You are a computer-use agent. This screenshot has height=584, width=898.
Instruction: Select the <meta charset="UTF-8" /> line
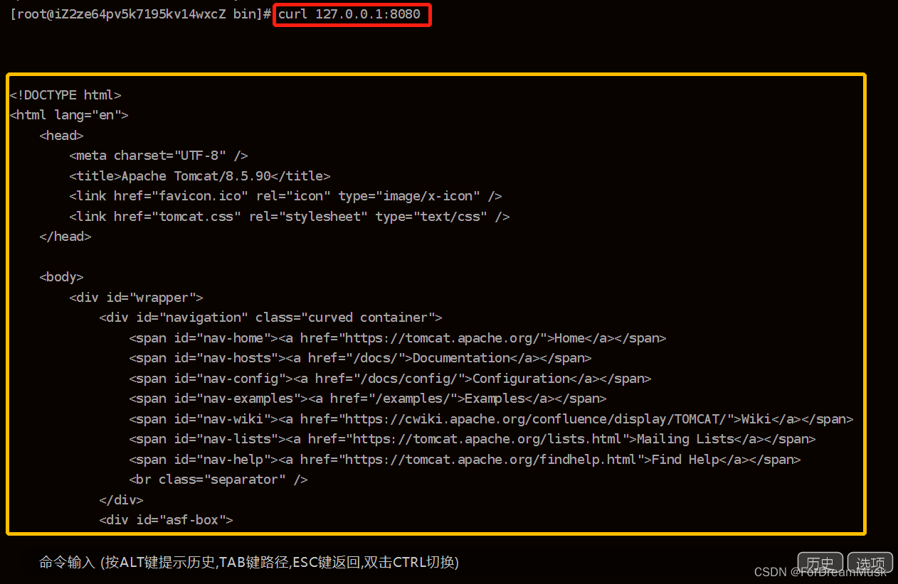coord(159,156)
